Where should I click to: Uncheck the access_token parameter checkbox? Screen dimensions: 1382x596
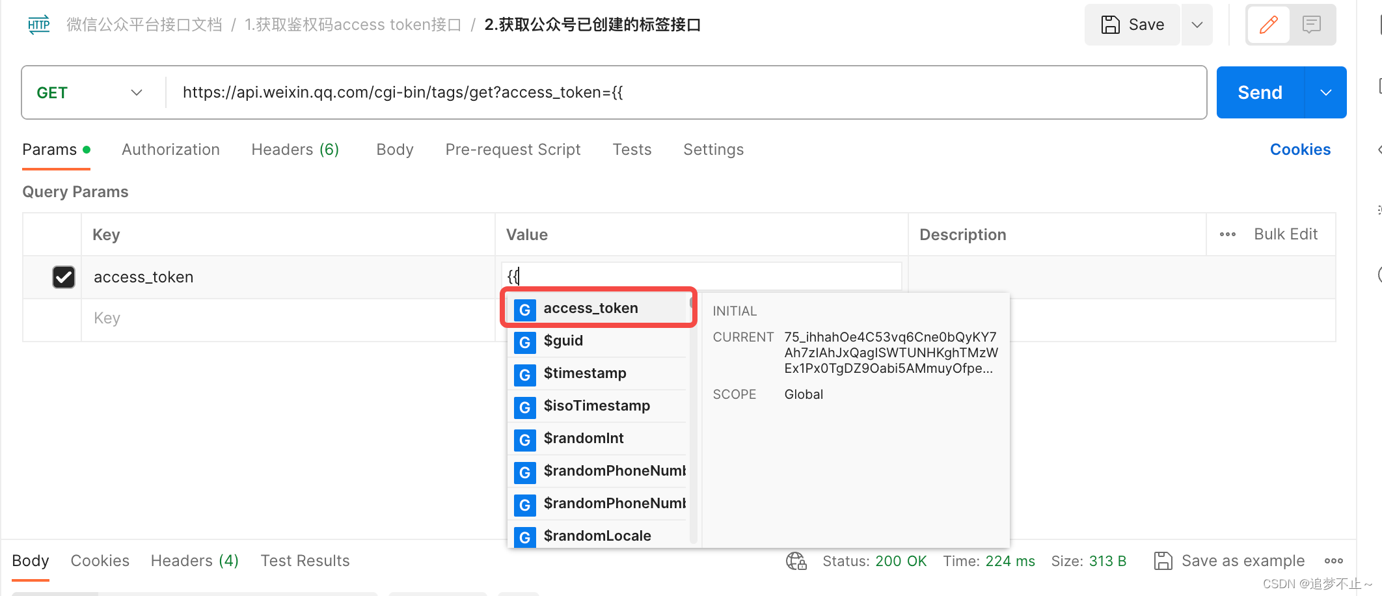pyautogui.click(x=64, y=277)
